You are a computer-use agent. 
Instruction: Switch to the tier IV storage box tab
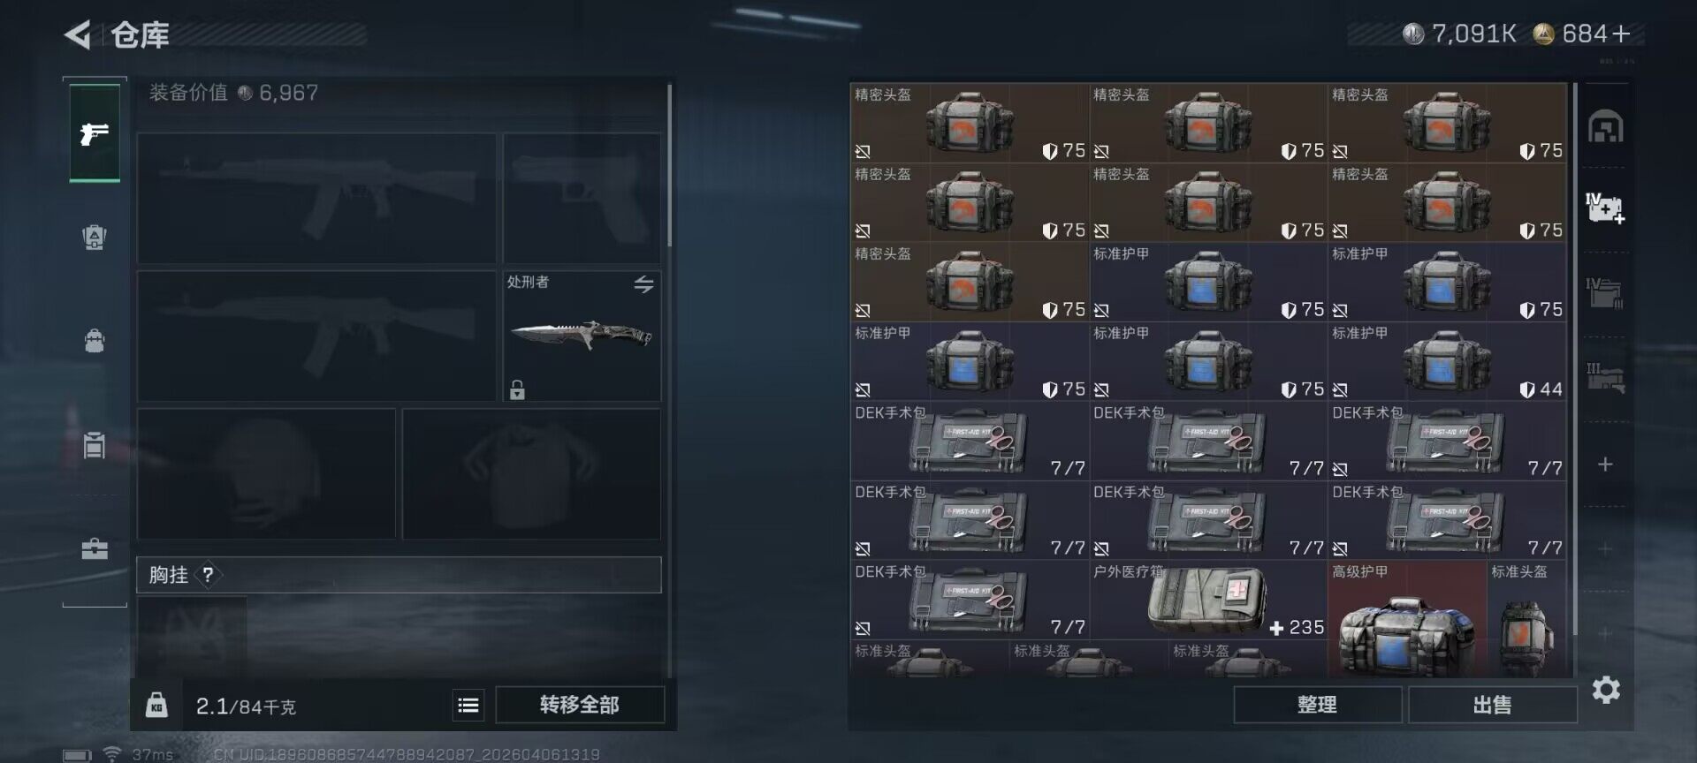1605,292
